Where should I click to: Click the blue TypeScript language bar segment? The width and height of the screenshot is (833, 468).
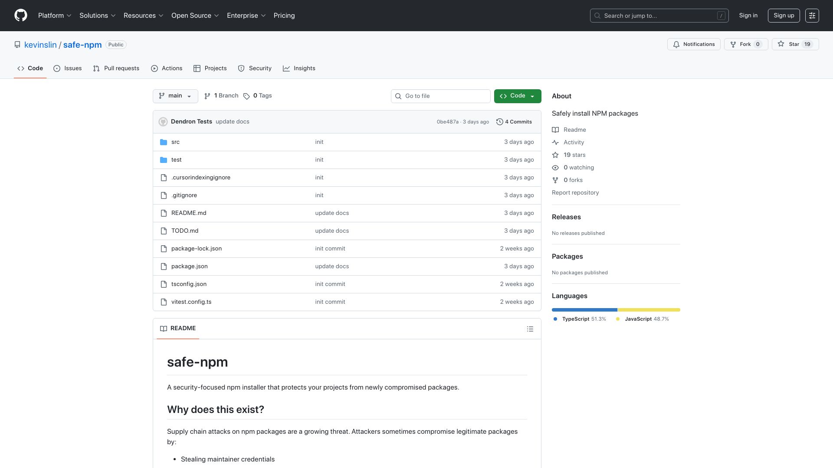point(584,310)
